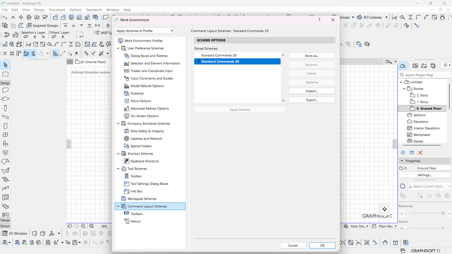
Task: Click the stored schemes list scroll-down arrow
Action: pos(283,100)
